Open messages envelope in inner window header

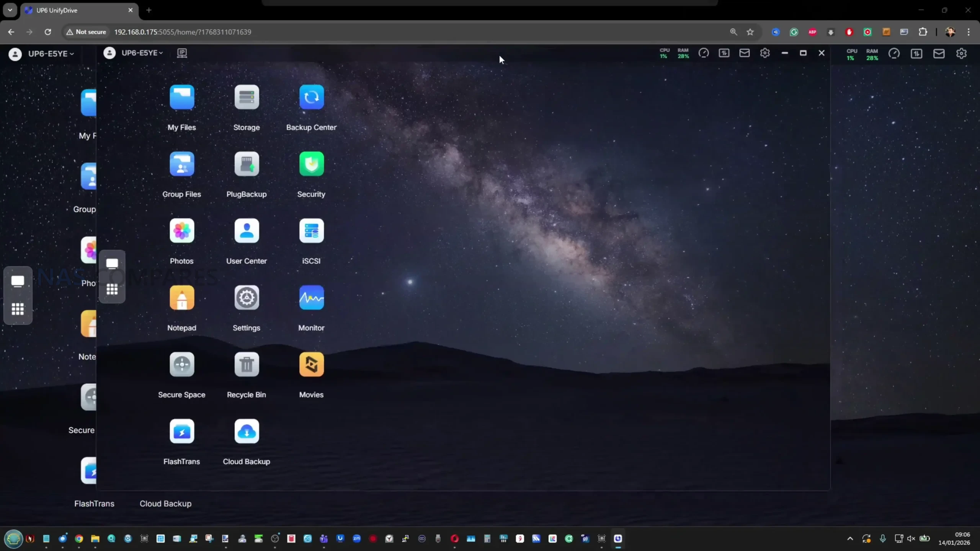744,53
